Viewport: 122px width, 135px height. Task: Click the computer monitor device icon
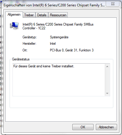pyautogui.click(x=14, y=26)
